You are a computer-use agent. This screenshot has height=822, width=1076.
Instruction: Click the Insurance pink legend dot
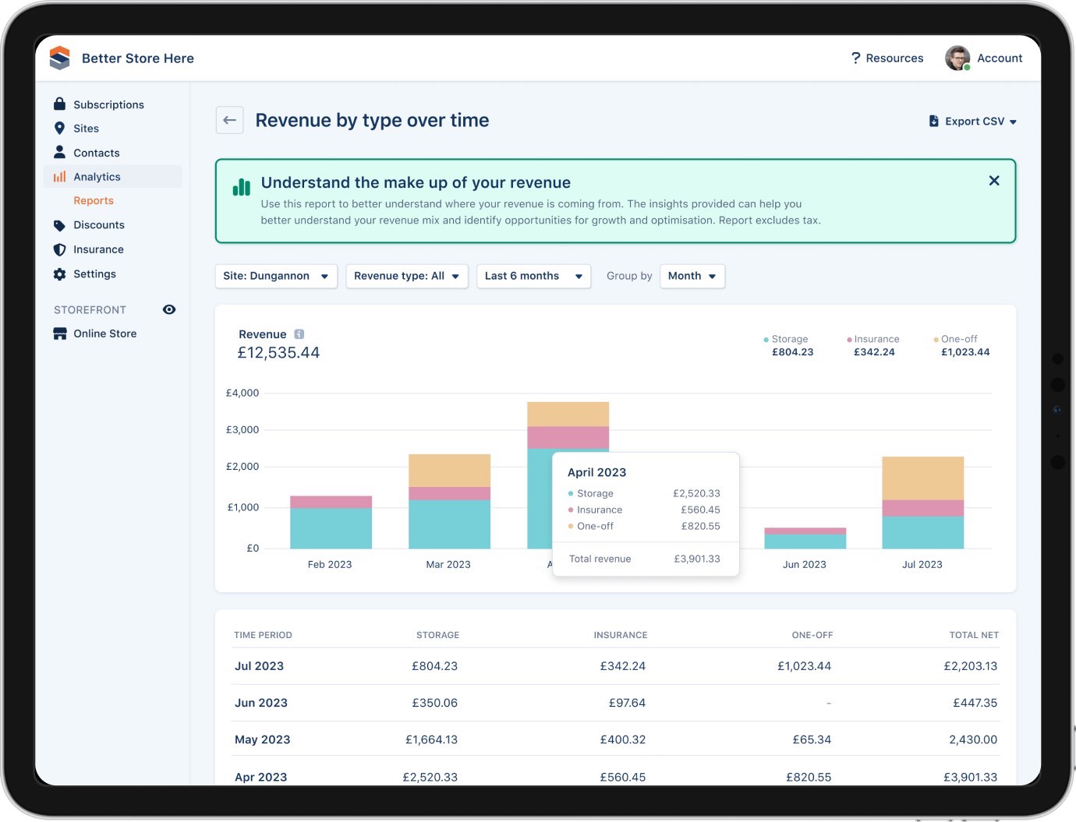pyautogui.click(x=851, y=339)
